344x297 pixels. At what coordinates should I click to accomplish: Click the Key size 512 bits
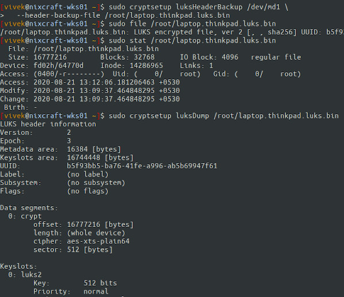[x=101, y=283]
